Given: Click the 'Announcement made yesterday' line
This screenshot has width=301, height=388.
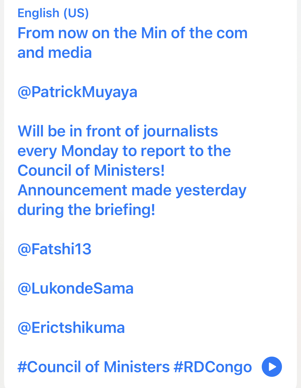Looking at the screenshot, I should [132, 190].
